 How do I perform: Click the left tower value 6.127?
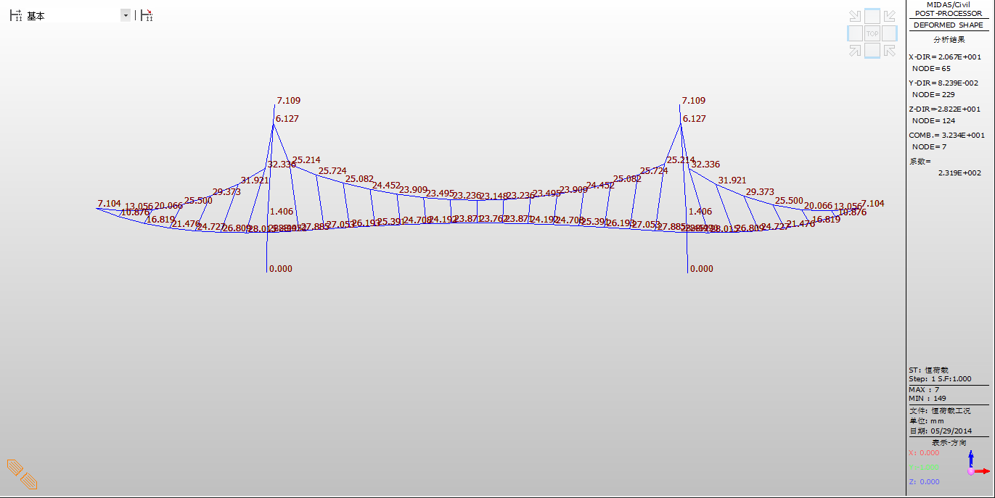pos(287,118)
